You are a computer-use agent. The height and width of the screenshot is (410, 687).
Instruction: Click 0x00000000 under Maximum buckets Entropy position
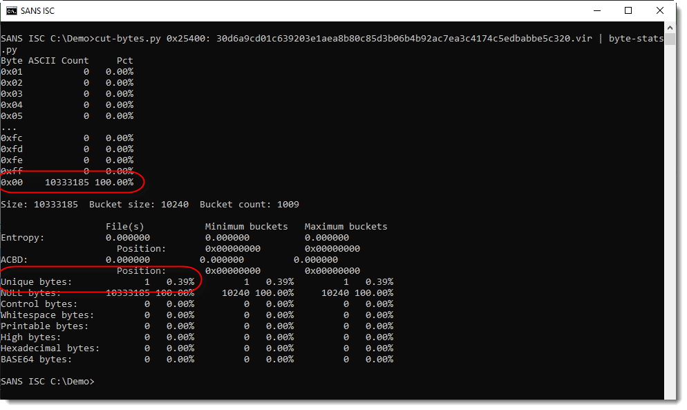tap(332, 249)
